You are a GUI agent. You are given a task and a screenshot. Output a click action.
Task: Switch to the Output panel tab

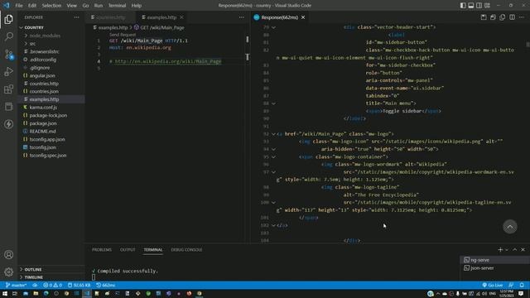[128, 250]
